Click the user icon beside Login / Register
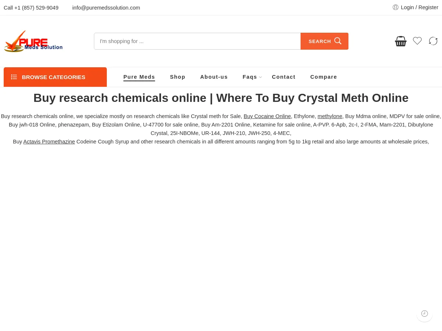The image size is (442, 331). [x=396, y=7]
